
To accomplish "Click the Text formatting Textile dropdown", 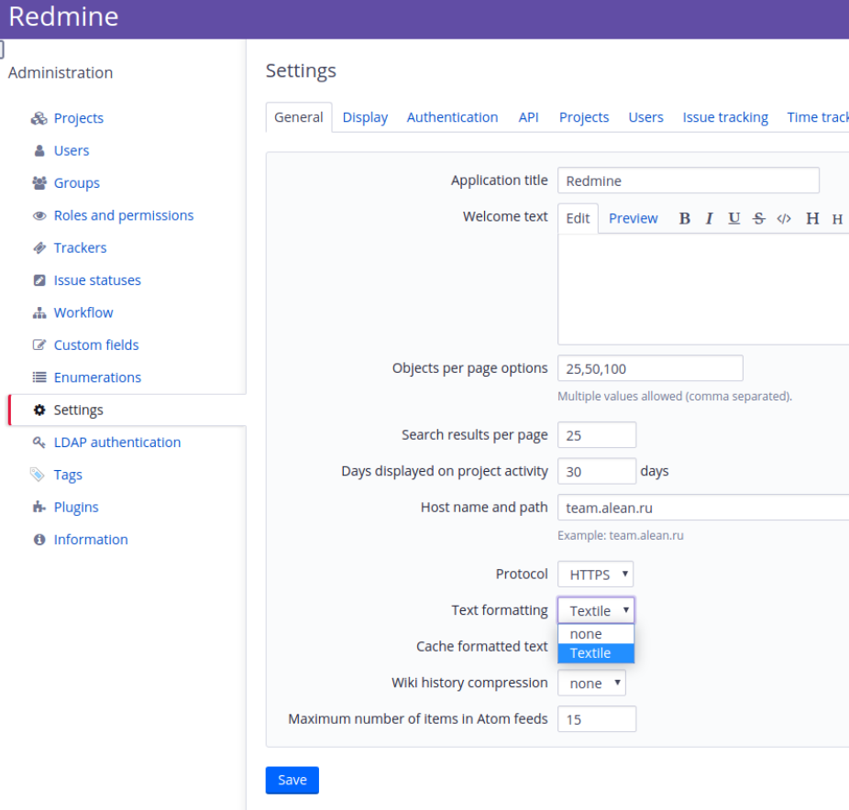I will pos(596,610).
